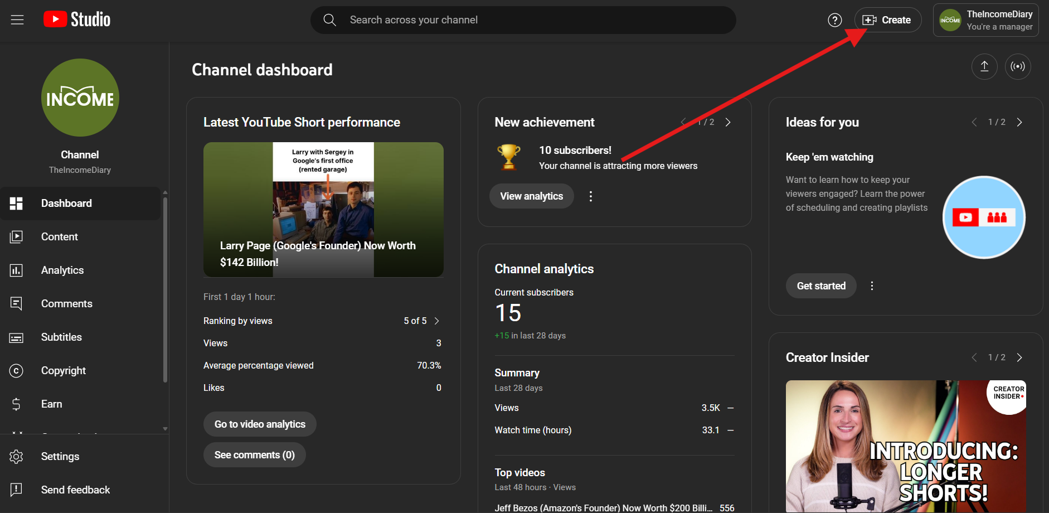Click the Likes count row
This screenshot has height=513, width=1049.
pos(322,388)
